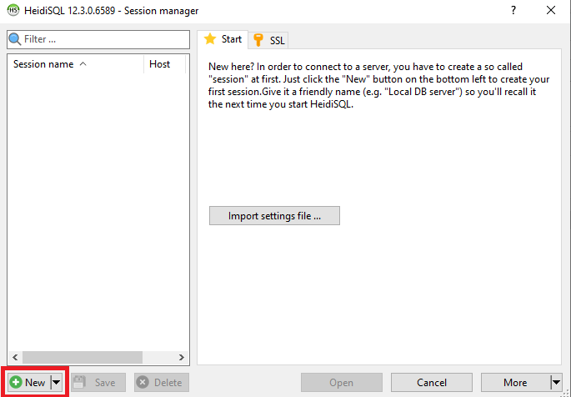Click the magnifier icon in Filter box

coord(15,39)
